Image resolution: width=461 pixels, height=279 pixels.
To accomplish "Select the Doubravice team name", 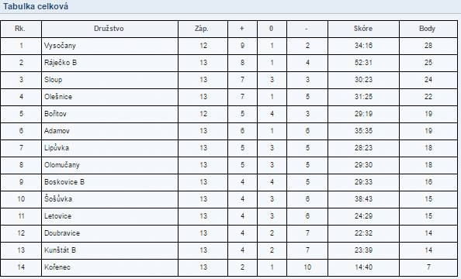I will coord(62,233).
